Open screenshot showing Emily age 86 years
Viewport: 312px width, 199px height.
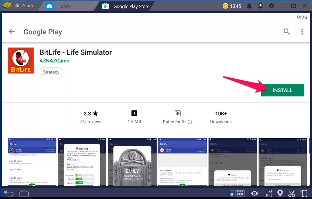(x=32, y=162)
